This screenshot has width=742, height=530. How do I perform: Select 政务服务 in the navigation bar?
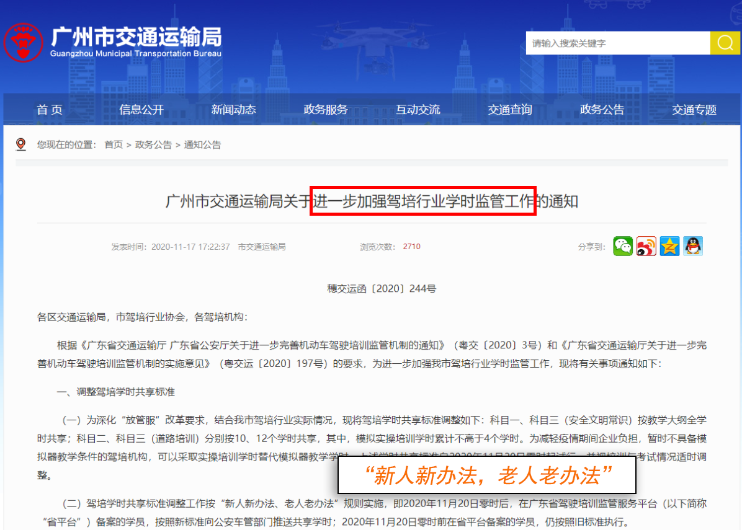(x=326, y=110)
